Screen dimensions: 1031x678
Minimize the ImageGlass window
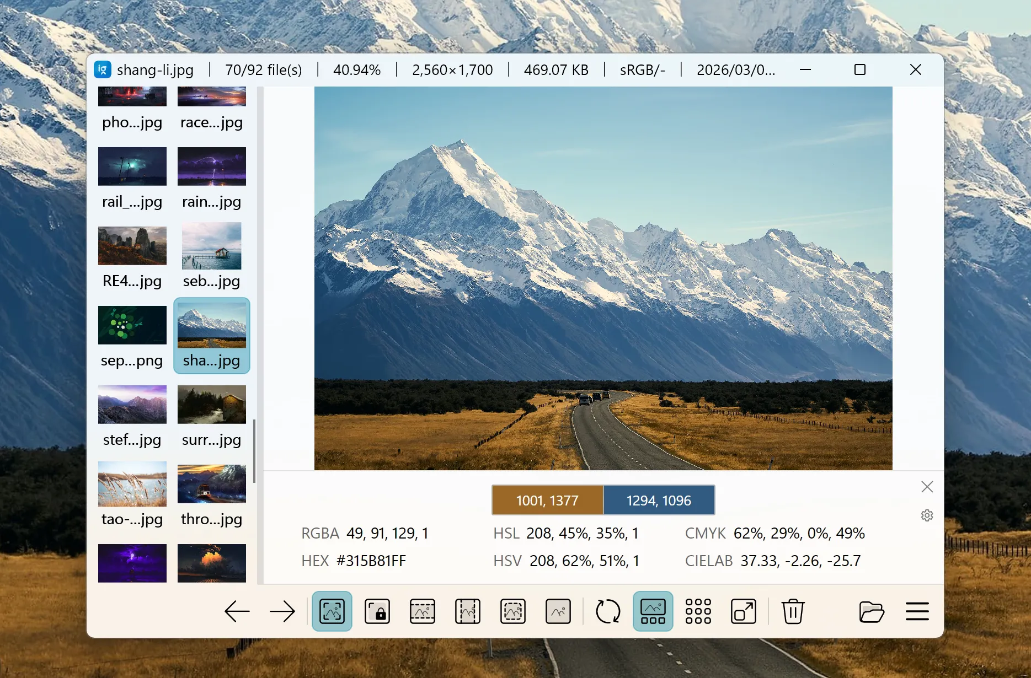(x=805, y=69)
